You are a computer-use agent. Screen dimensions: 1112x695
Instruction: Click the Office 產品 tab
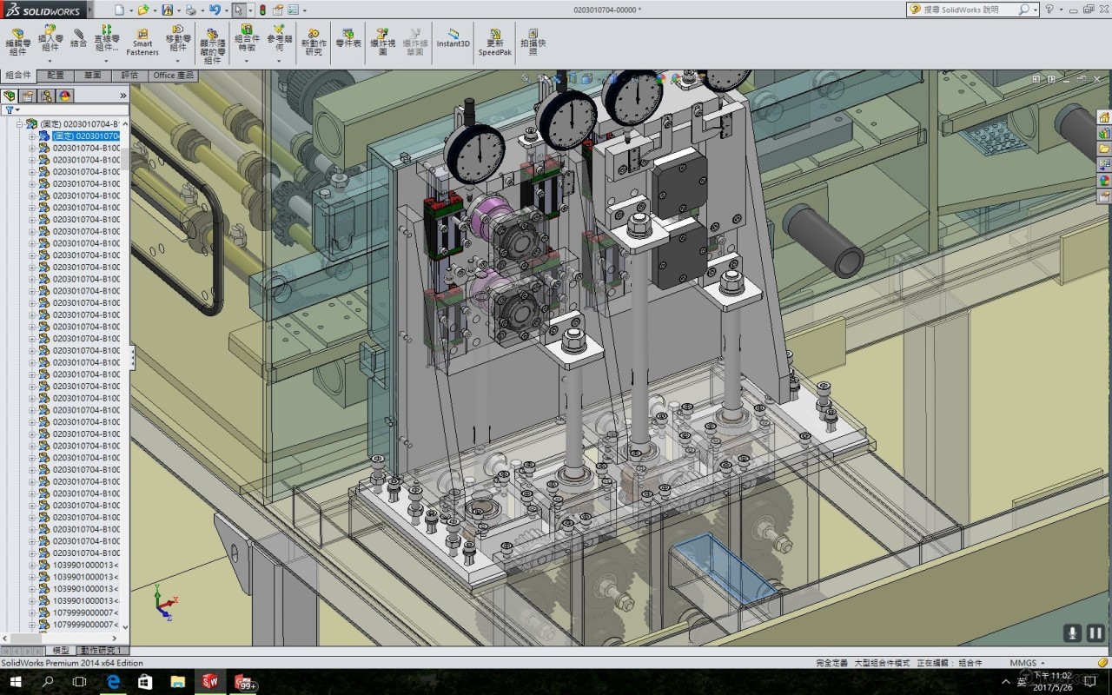coord(173,76)
